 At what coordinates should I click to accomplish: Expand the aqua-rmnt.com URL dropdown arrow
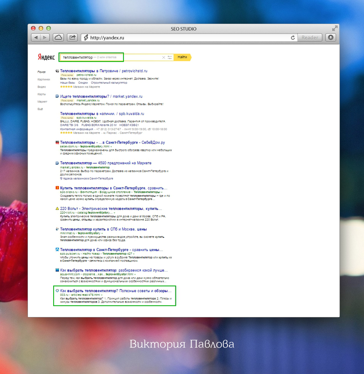(x=135, y=275)
